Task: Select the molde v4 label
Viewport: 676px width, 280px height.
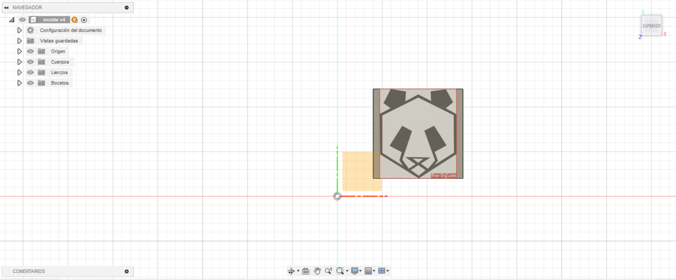Action: (54, 20)
